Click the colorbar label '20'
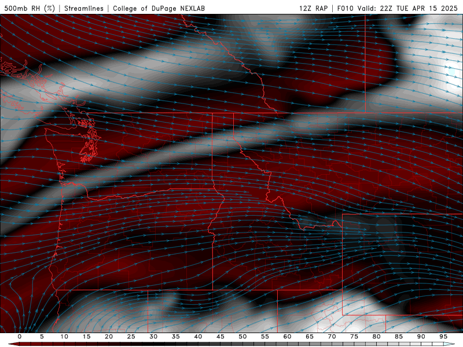The width and height of the screenshot is (463, 347). pos(109,337)
